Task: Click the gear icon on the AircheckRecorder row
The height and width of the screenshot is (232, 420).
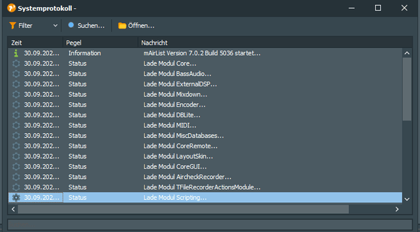Action: click(x=16, y=177)
